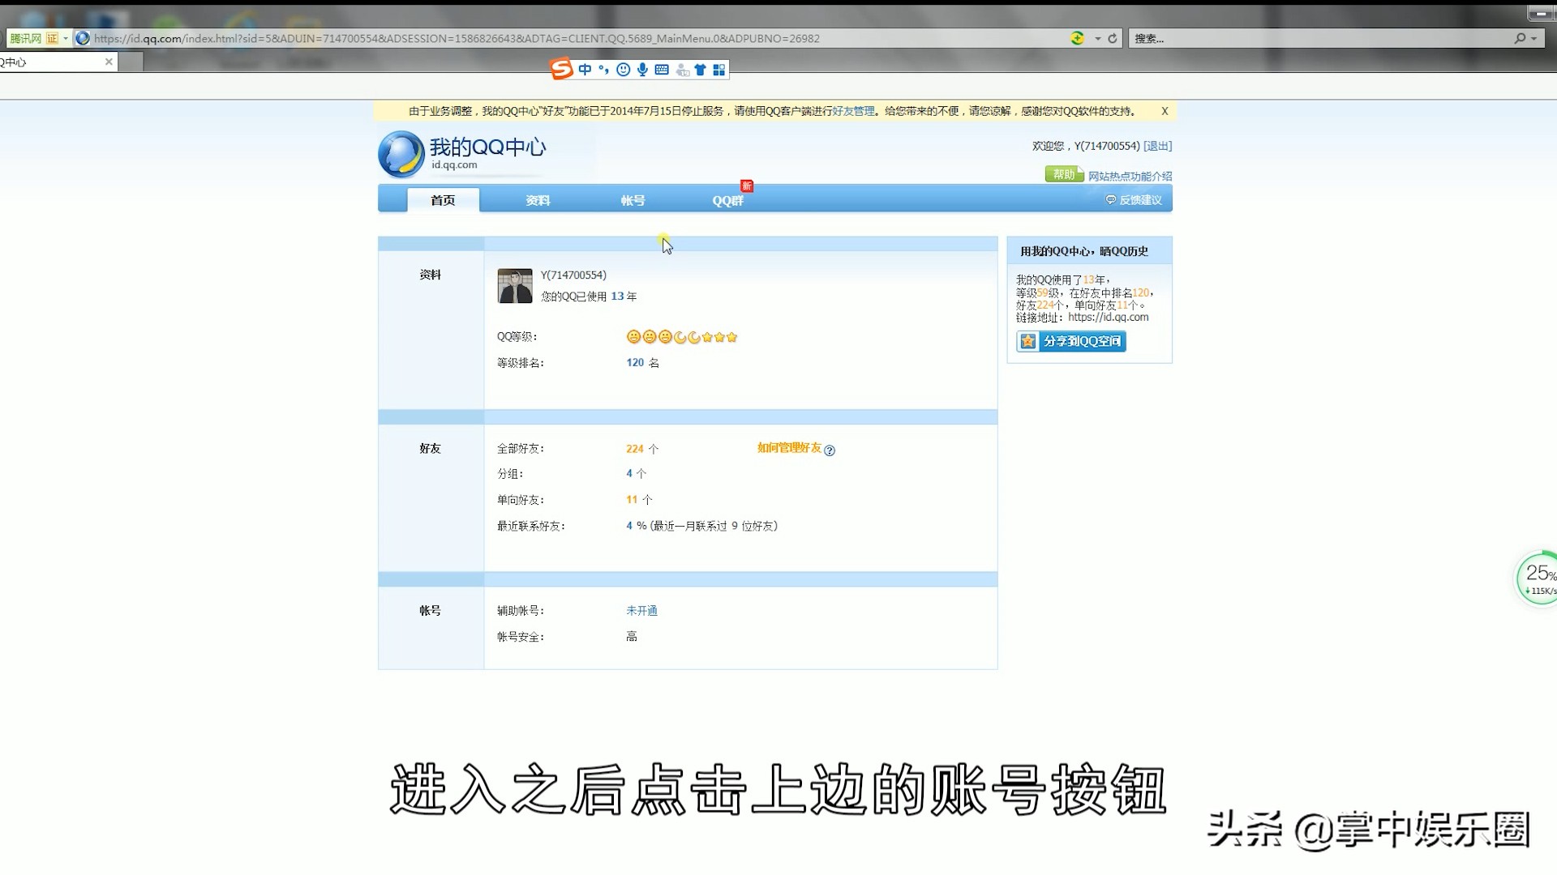Click the red 新 badge on QQ群

click(x=747, y=186)
